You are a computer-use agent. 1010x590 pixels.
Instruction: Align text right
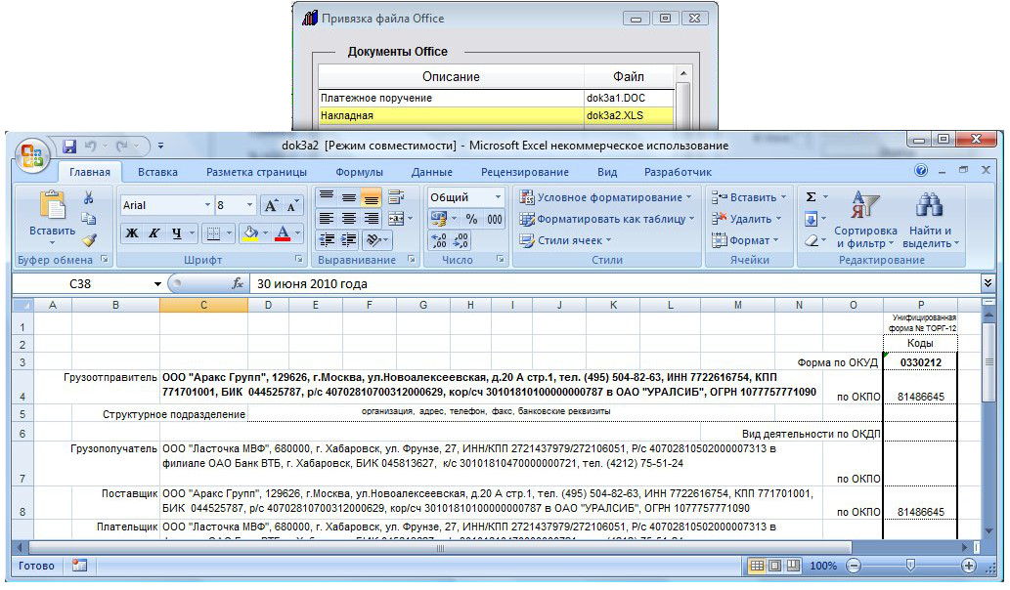[x=371, y=219]
